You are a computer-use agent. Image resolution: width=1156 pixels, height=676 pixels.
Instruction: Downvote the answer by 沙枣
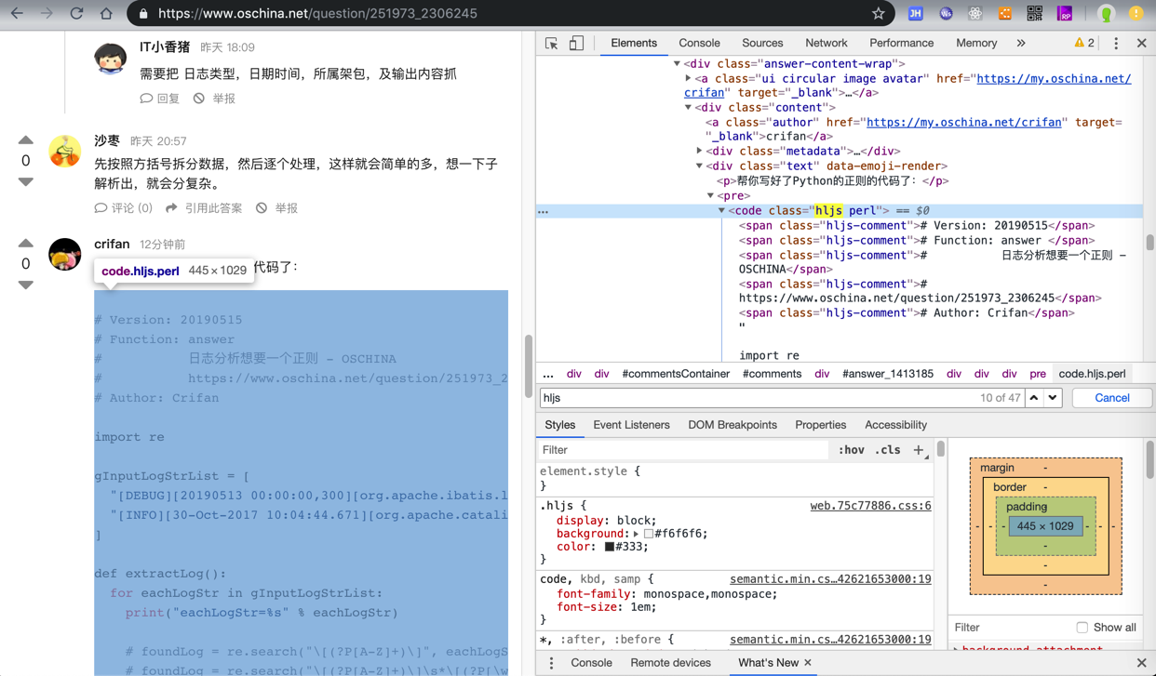point(26,182)
